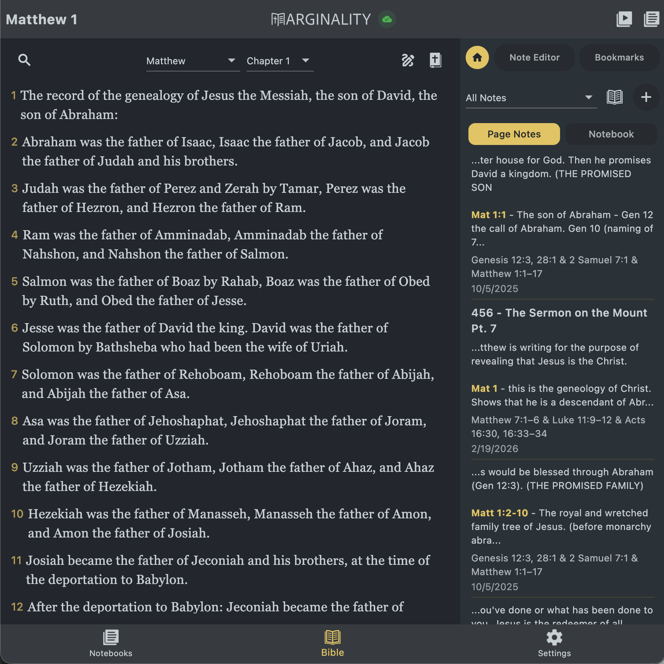The height and width of the screenshot is (664, 664).
Task: Create a new note with the plus icon
Action: tap(646, 97)
